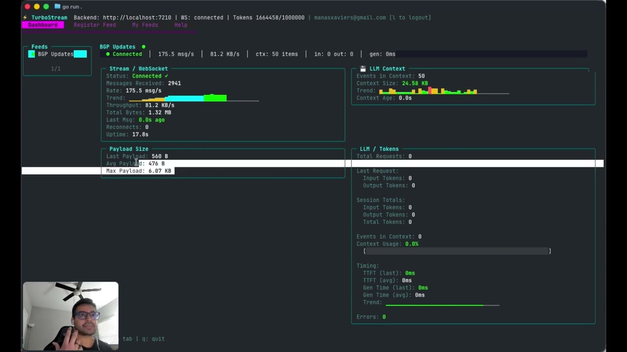Go to the My Feeds tab
The image size is (627, 352).
tap(145, 25)
